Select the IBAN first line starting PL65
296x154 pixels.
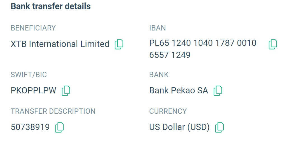pyautogui.click(x=203, y=43)
